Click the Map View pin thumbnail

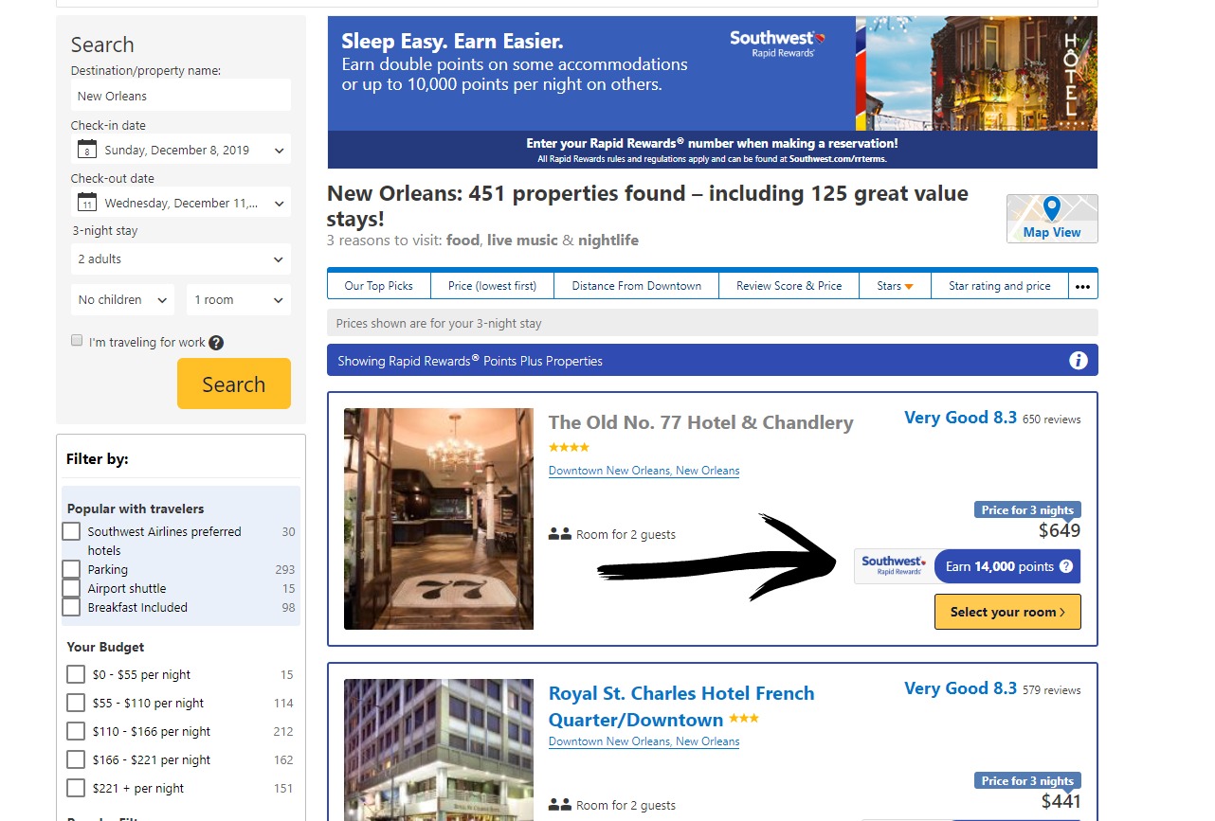(x=1052, y=219)
